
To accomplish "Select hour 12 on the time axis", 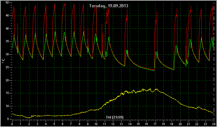I will tap(113, 124).
